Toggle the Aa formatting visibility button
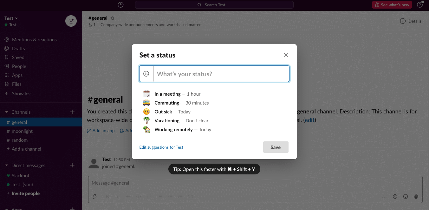Image resolution: width=429 pixels, height=210 pixels. click(x=385, y=197)
